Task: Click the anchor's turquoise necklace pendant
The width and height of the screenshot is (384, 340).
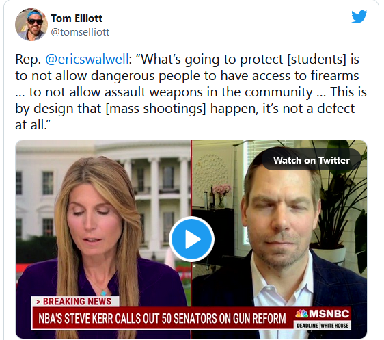Action: [x=104, y=293]
